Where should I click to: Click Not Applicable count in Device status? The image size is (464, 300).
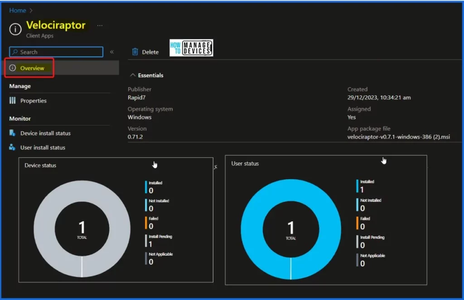151,262
